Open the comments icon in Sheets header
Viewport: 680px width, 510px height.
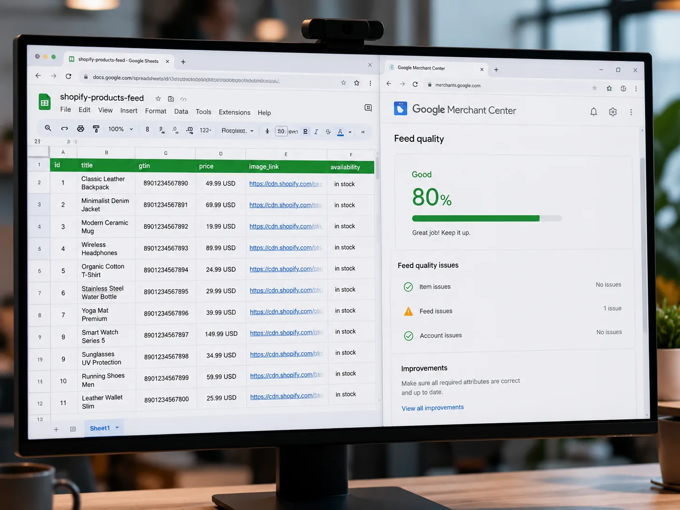368,108
